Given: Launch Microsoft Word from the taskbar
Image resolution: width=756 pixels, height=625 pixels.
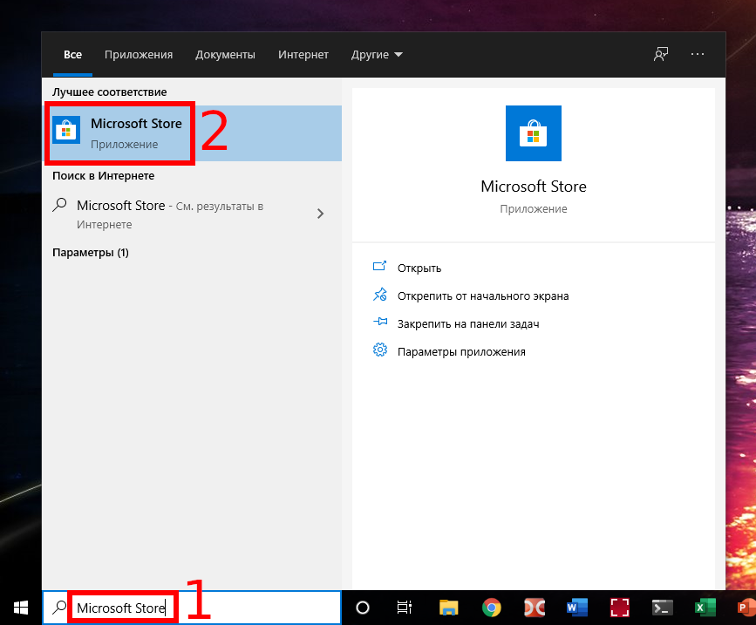Looking at the screenshot, I should coord(577,608).
